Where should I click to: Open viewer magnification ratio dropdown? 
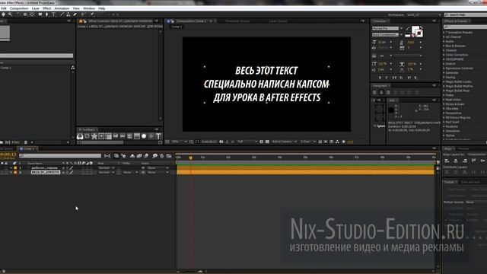(x=179, y=142)
